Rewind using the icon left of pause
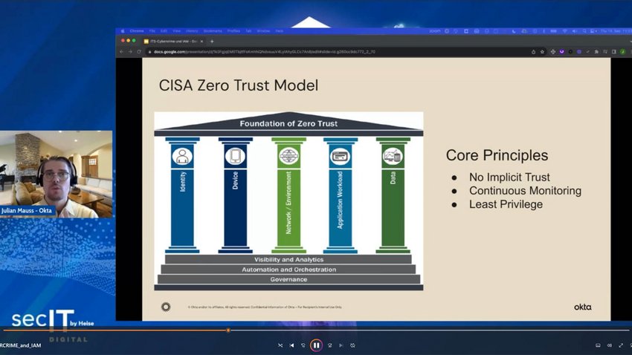Viewport: 632px width, 355px height. (303, 345)
